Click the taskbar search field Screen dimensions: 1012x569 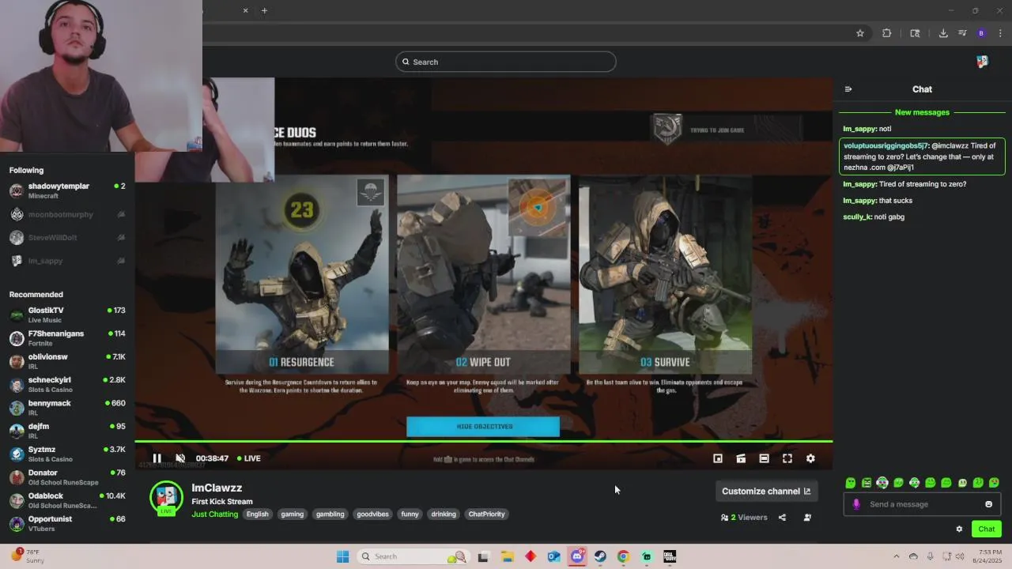coord(412,556)
